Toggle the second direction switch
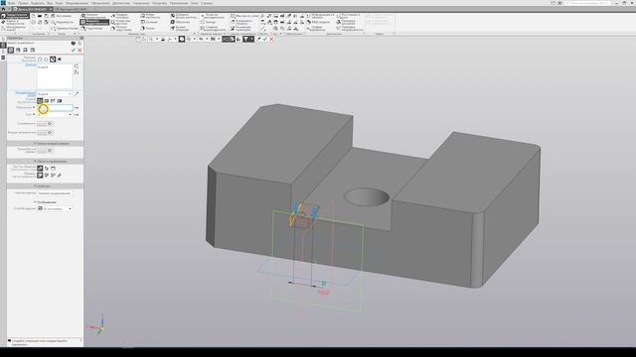This screenshot has height=357, width=636. pos(45,133)
